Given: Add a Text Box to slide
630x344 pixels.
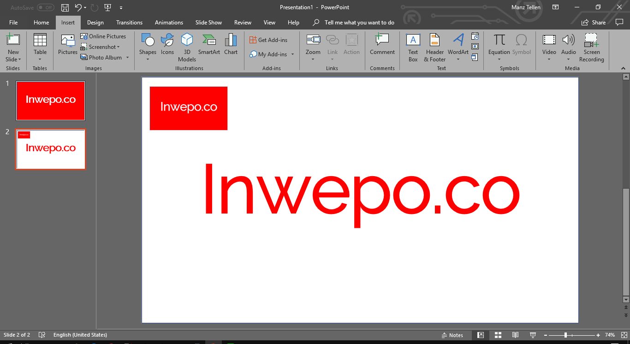Looking at the screenshot, I should (413, 47).
